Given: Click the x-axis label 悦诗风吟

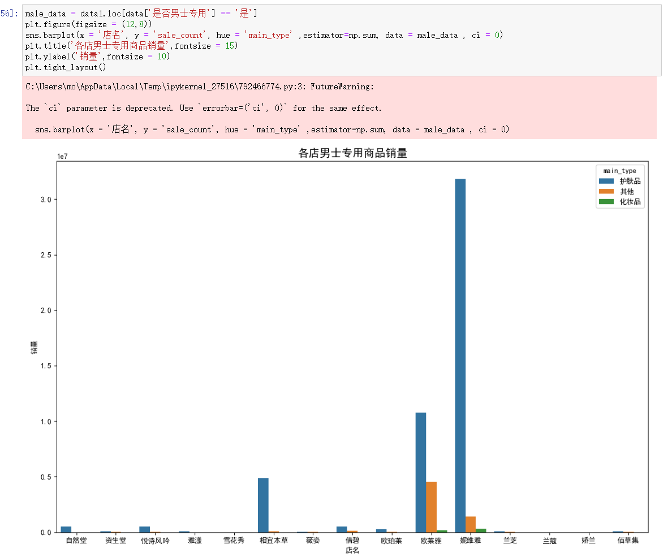Looking at the screenshot, I should [155, 541].
